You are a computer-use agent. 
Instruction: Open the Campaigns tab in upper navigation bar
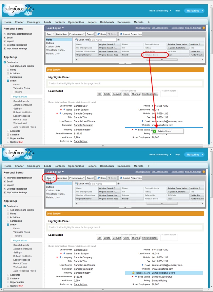tap(34, 22)
